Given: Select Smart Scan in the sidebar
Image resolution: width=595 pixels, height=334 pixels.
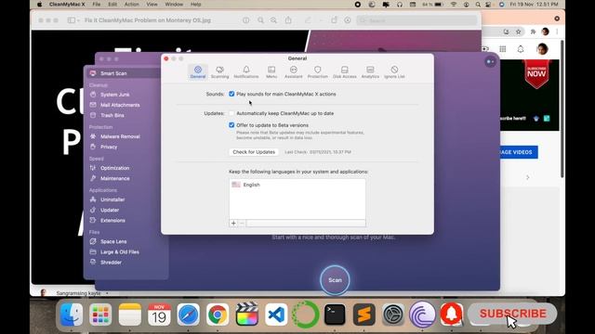Looking at the screenshot, I should click(124, 73).
